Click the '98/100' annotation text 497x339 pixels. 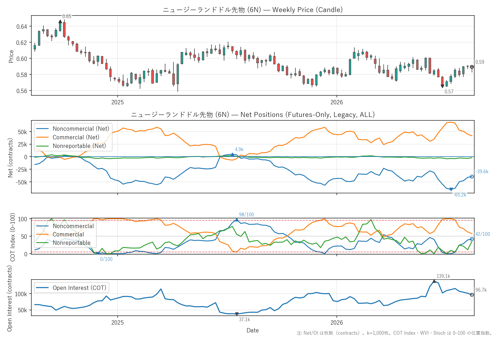[246, 215]
